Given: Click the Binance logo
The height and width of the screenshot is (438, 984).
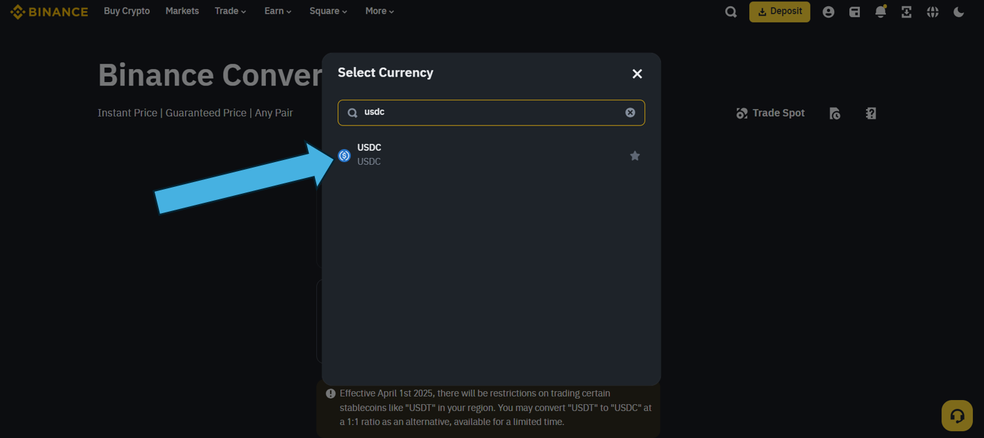Looking at the screenshot, I should [49, 12].
